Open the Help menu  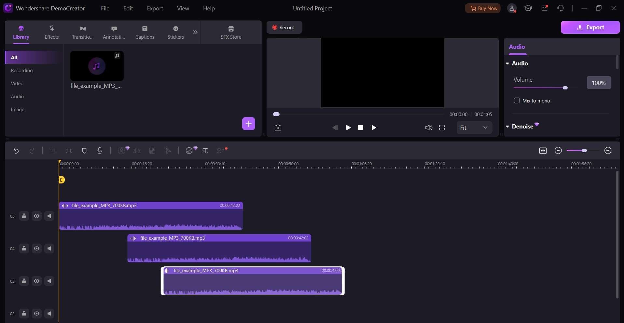coord(209,8)
